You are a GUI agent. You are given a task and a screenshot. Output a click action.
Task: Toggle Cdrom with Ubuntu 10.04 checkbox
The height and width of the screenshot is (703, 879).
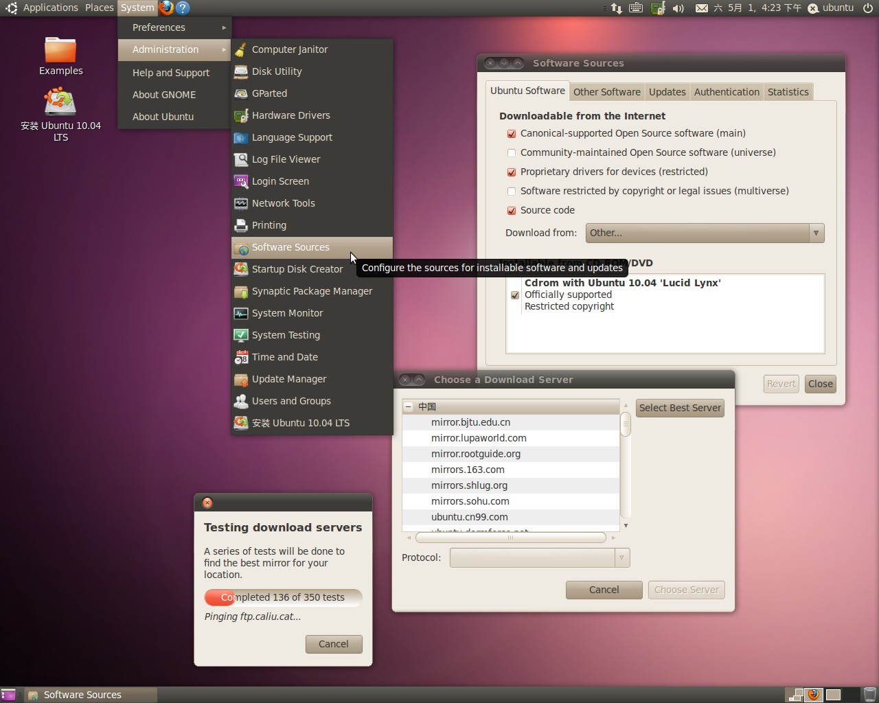(515, 295)
